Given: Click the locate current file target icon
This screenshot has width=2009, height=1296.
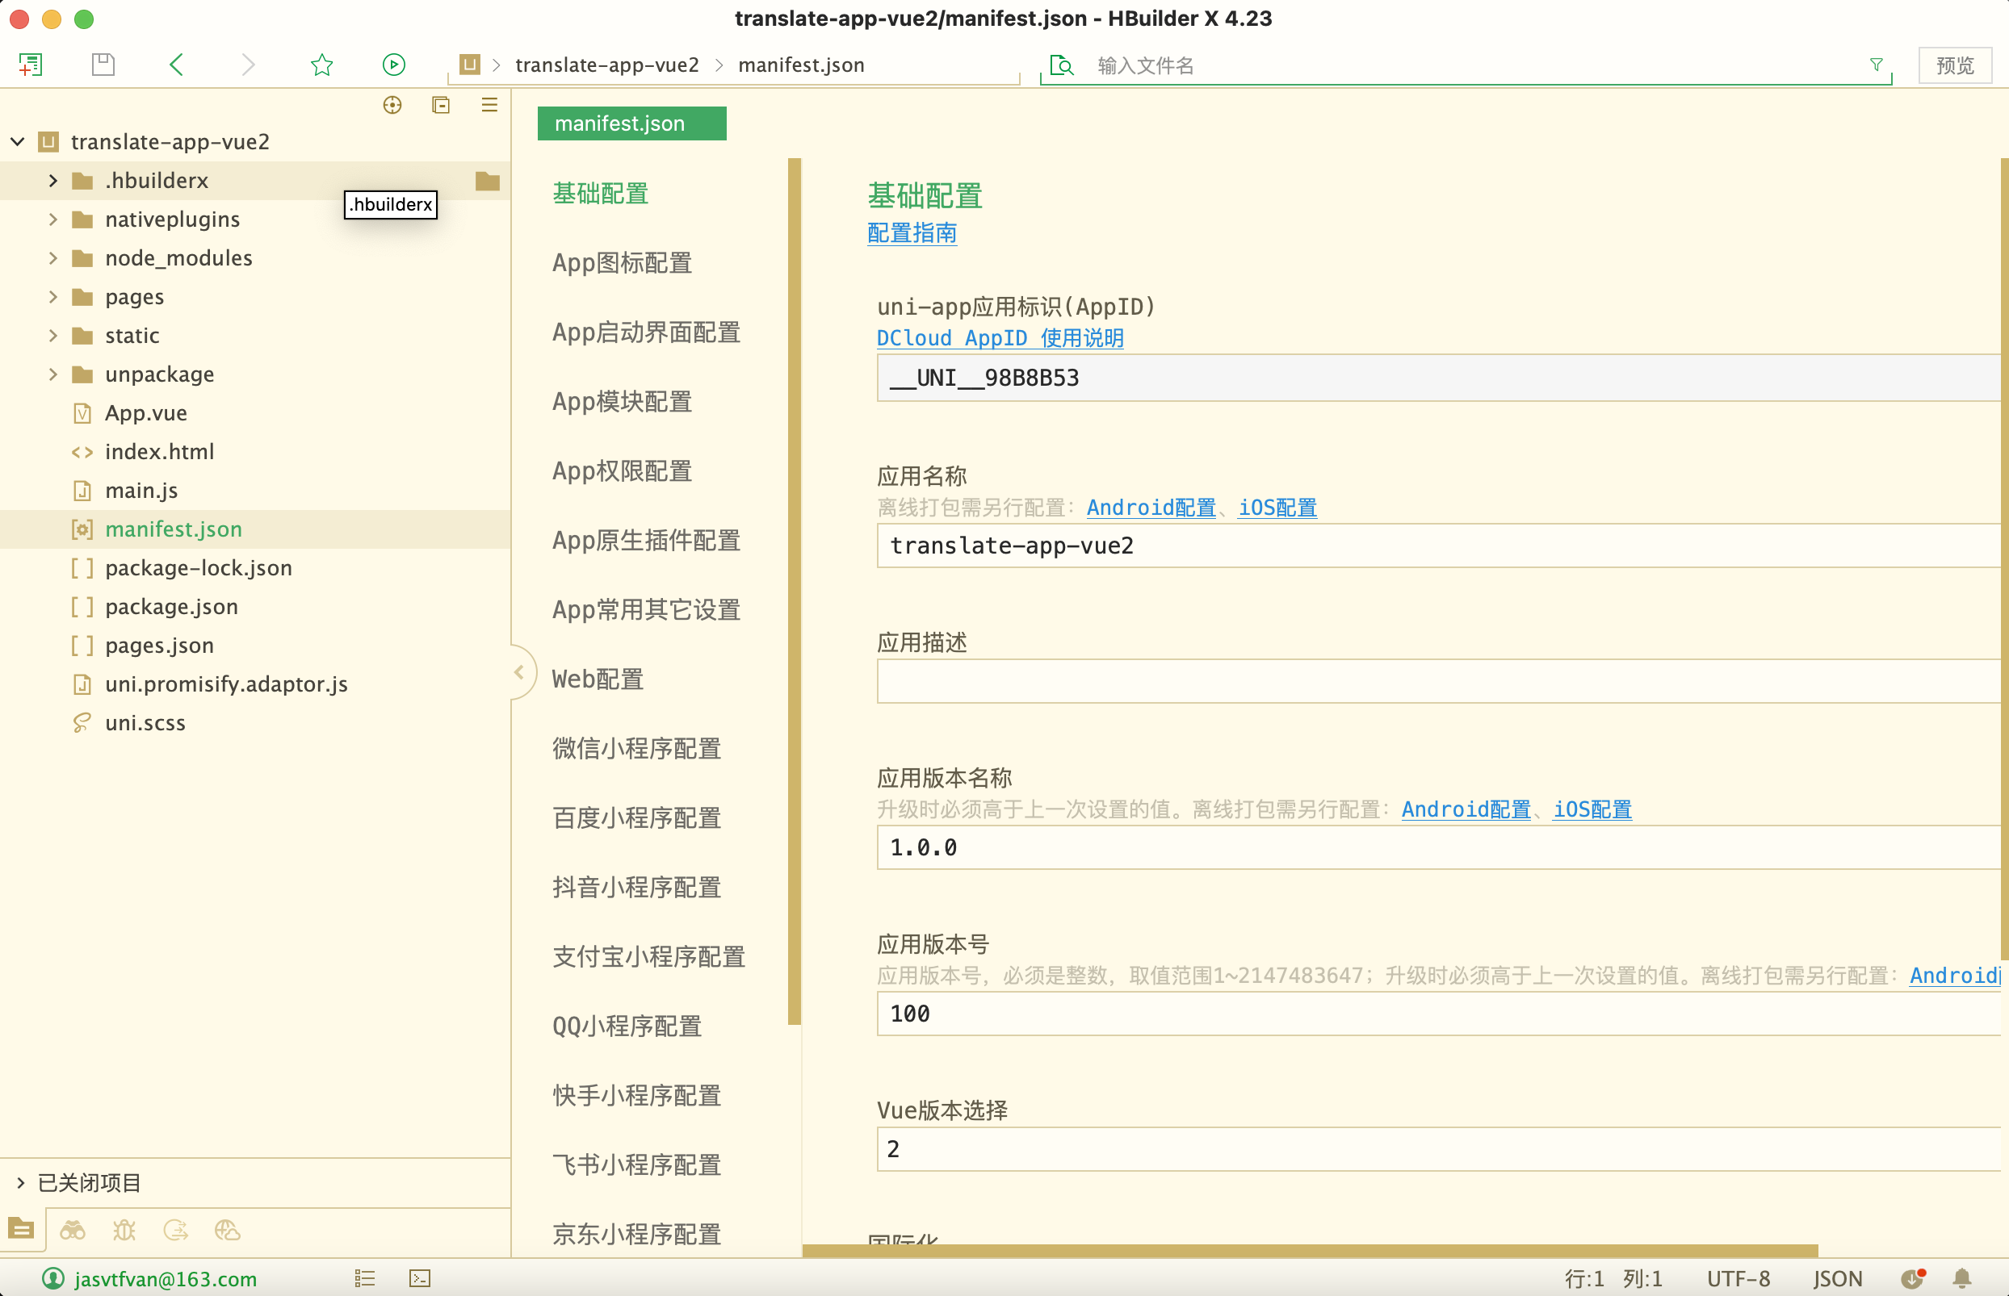Looking at the screenshot, I should click(392, 105).
